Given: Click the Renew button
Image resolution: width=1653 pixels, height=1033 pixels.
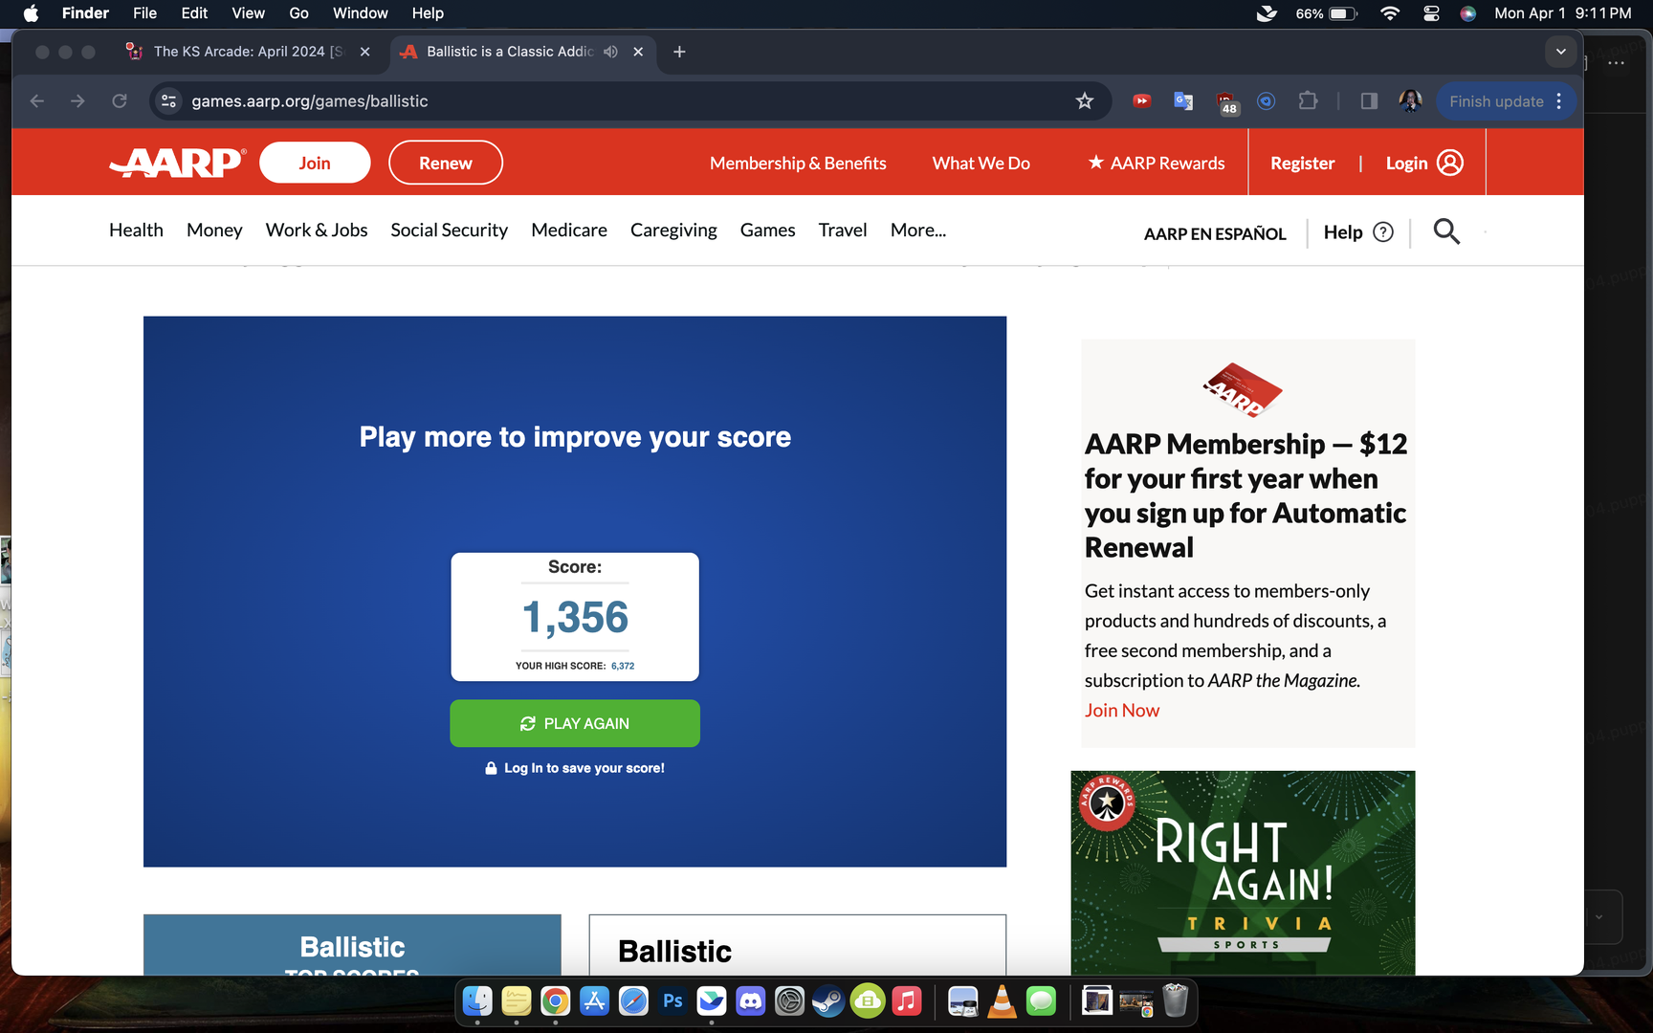Looking at the screenshot, I should pyautogui.click(x=446, y=163).
